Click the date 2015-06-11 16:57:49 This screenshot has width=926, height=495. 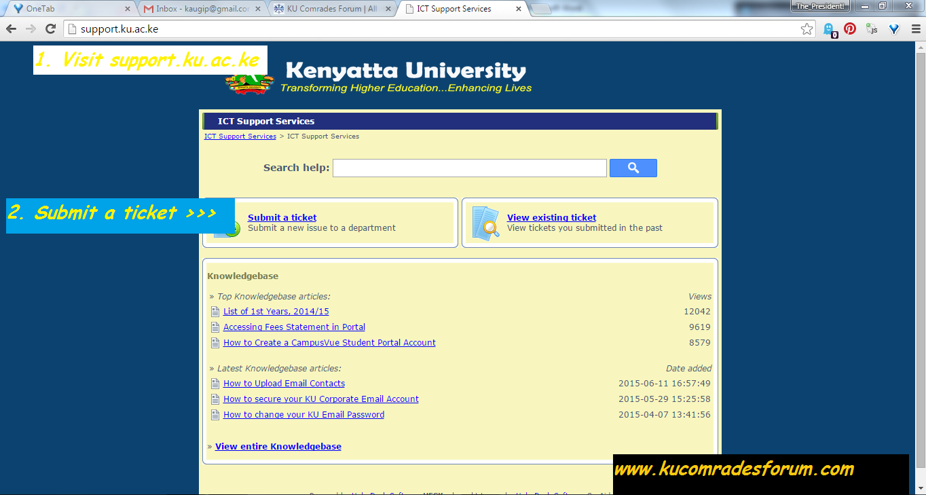click(665, 384)
